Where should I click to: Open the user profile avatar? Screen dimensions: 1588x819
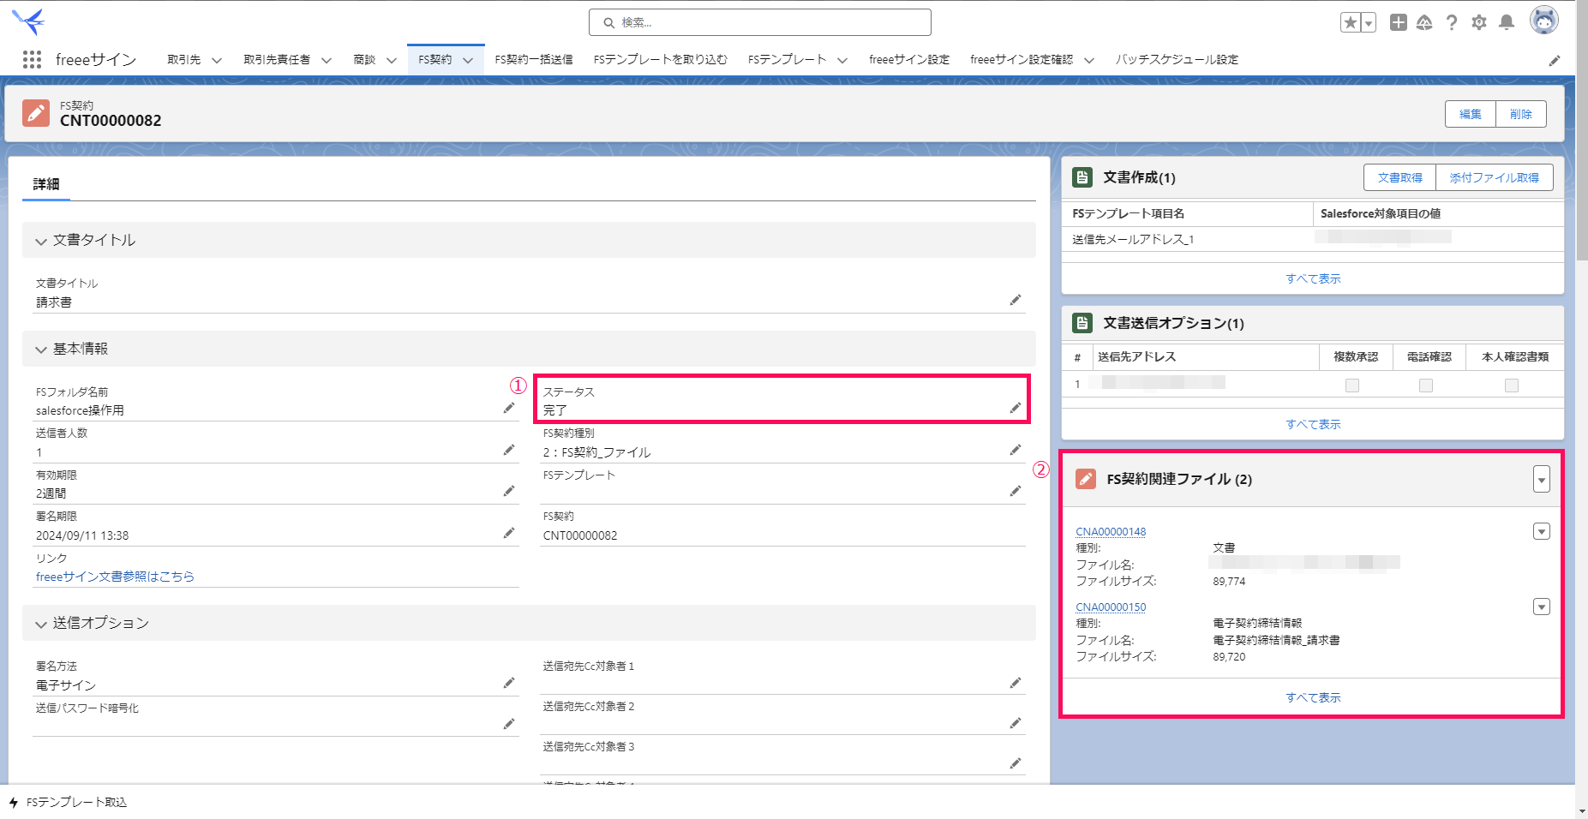(x=1544, y=21)
